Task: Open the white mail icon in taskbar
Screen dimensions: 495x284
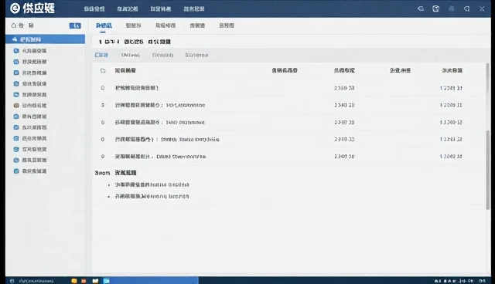Action: pyautogui.click(x=95, y=281)
